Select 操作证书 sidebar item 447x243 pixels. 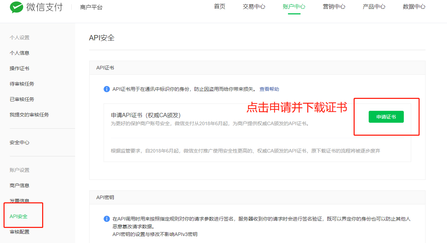tap(19, 68)
